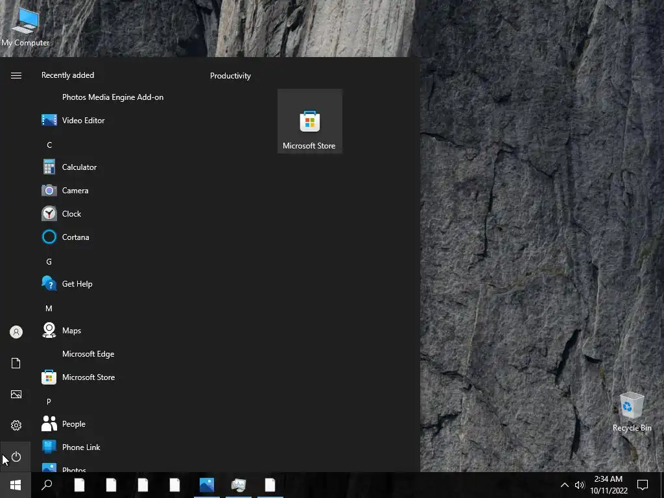Click the letter M group header

(49, 308)
